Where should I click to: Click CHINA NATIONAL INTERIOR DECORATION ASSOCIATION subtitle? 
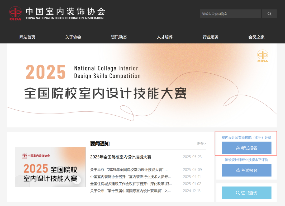(x=65, y=18)
